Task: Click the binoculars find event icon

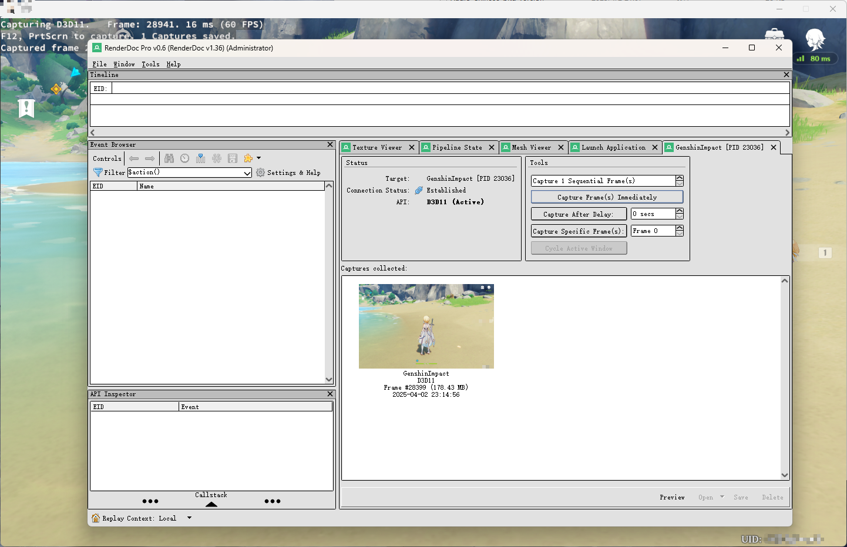Action: tap(169, 158)
